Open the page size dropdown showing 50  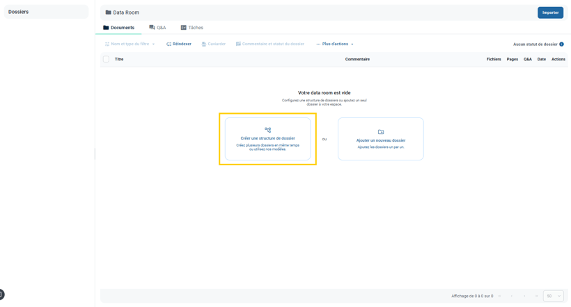tap(553, 296)
